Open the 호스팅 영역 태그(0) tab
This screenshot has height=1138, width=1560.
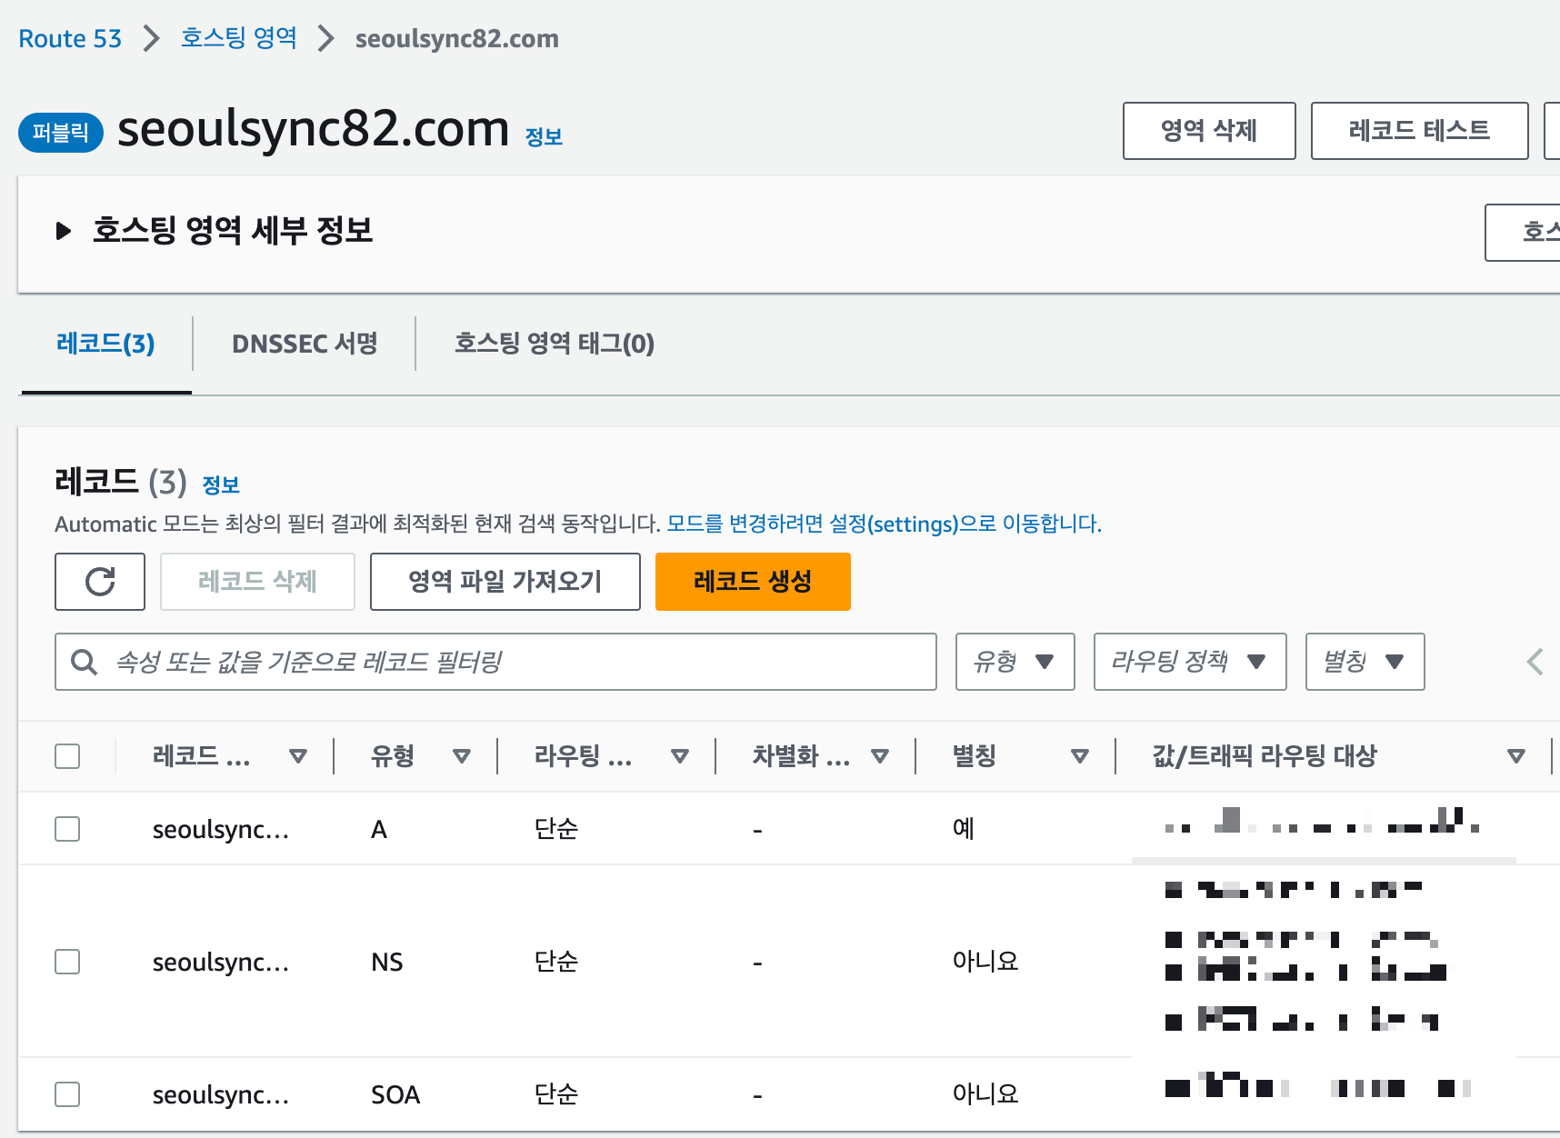click(555, 344)
